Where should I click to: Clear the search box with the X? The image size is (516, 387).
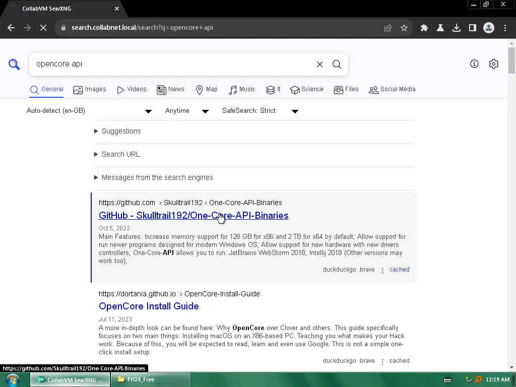(319, 64)
